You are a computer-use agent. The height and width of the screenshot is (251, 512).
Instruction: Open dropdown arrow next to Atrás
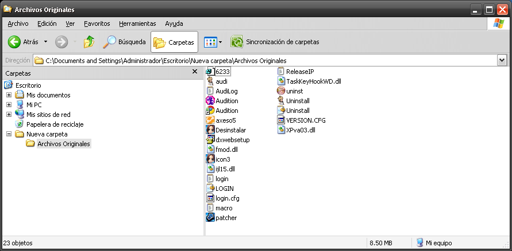tap(45, 42)
